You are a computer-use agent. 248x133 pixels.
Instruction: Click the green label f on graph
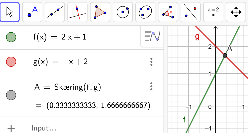[184, 119]
